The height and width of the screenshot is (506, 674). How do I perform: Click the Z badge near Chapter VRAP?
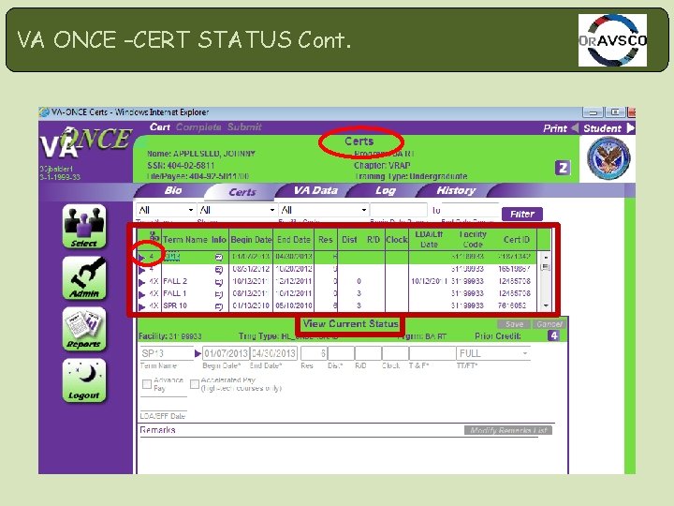click(x=563, y=168)
